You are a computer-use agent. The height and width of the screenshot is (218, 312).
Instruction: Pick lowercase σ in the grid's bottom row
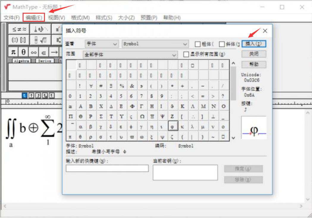click(x=101, y=137)
